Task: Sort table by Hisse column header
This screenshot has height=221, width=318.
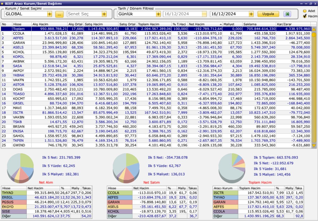Action: (x=22, y=24)
